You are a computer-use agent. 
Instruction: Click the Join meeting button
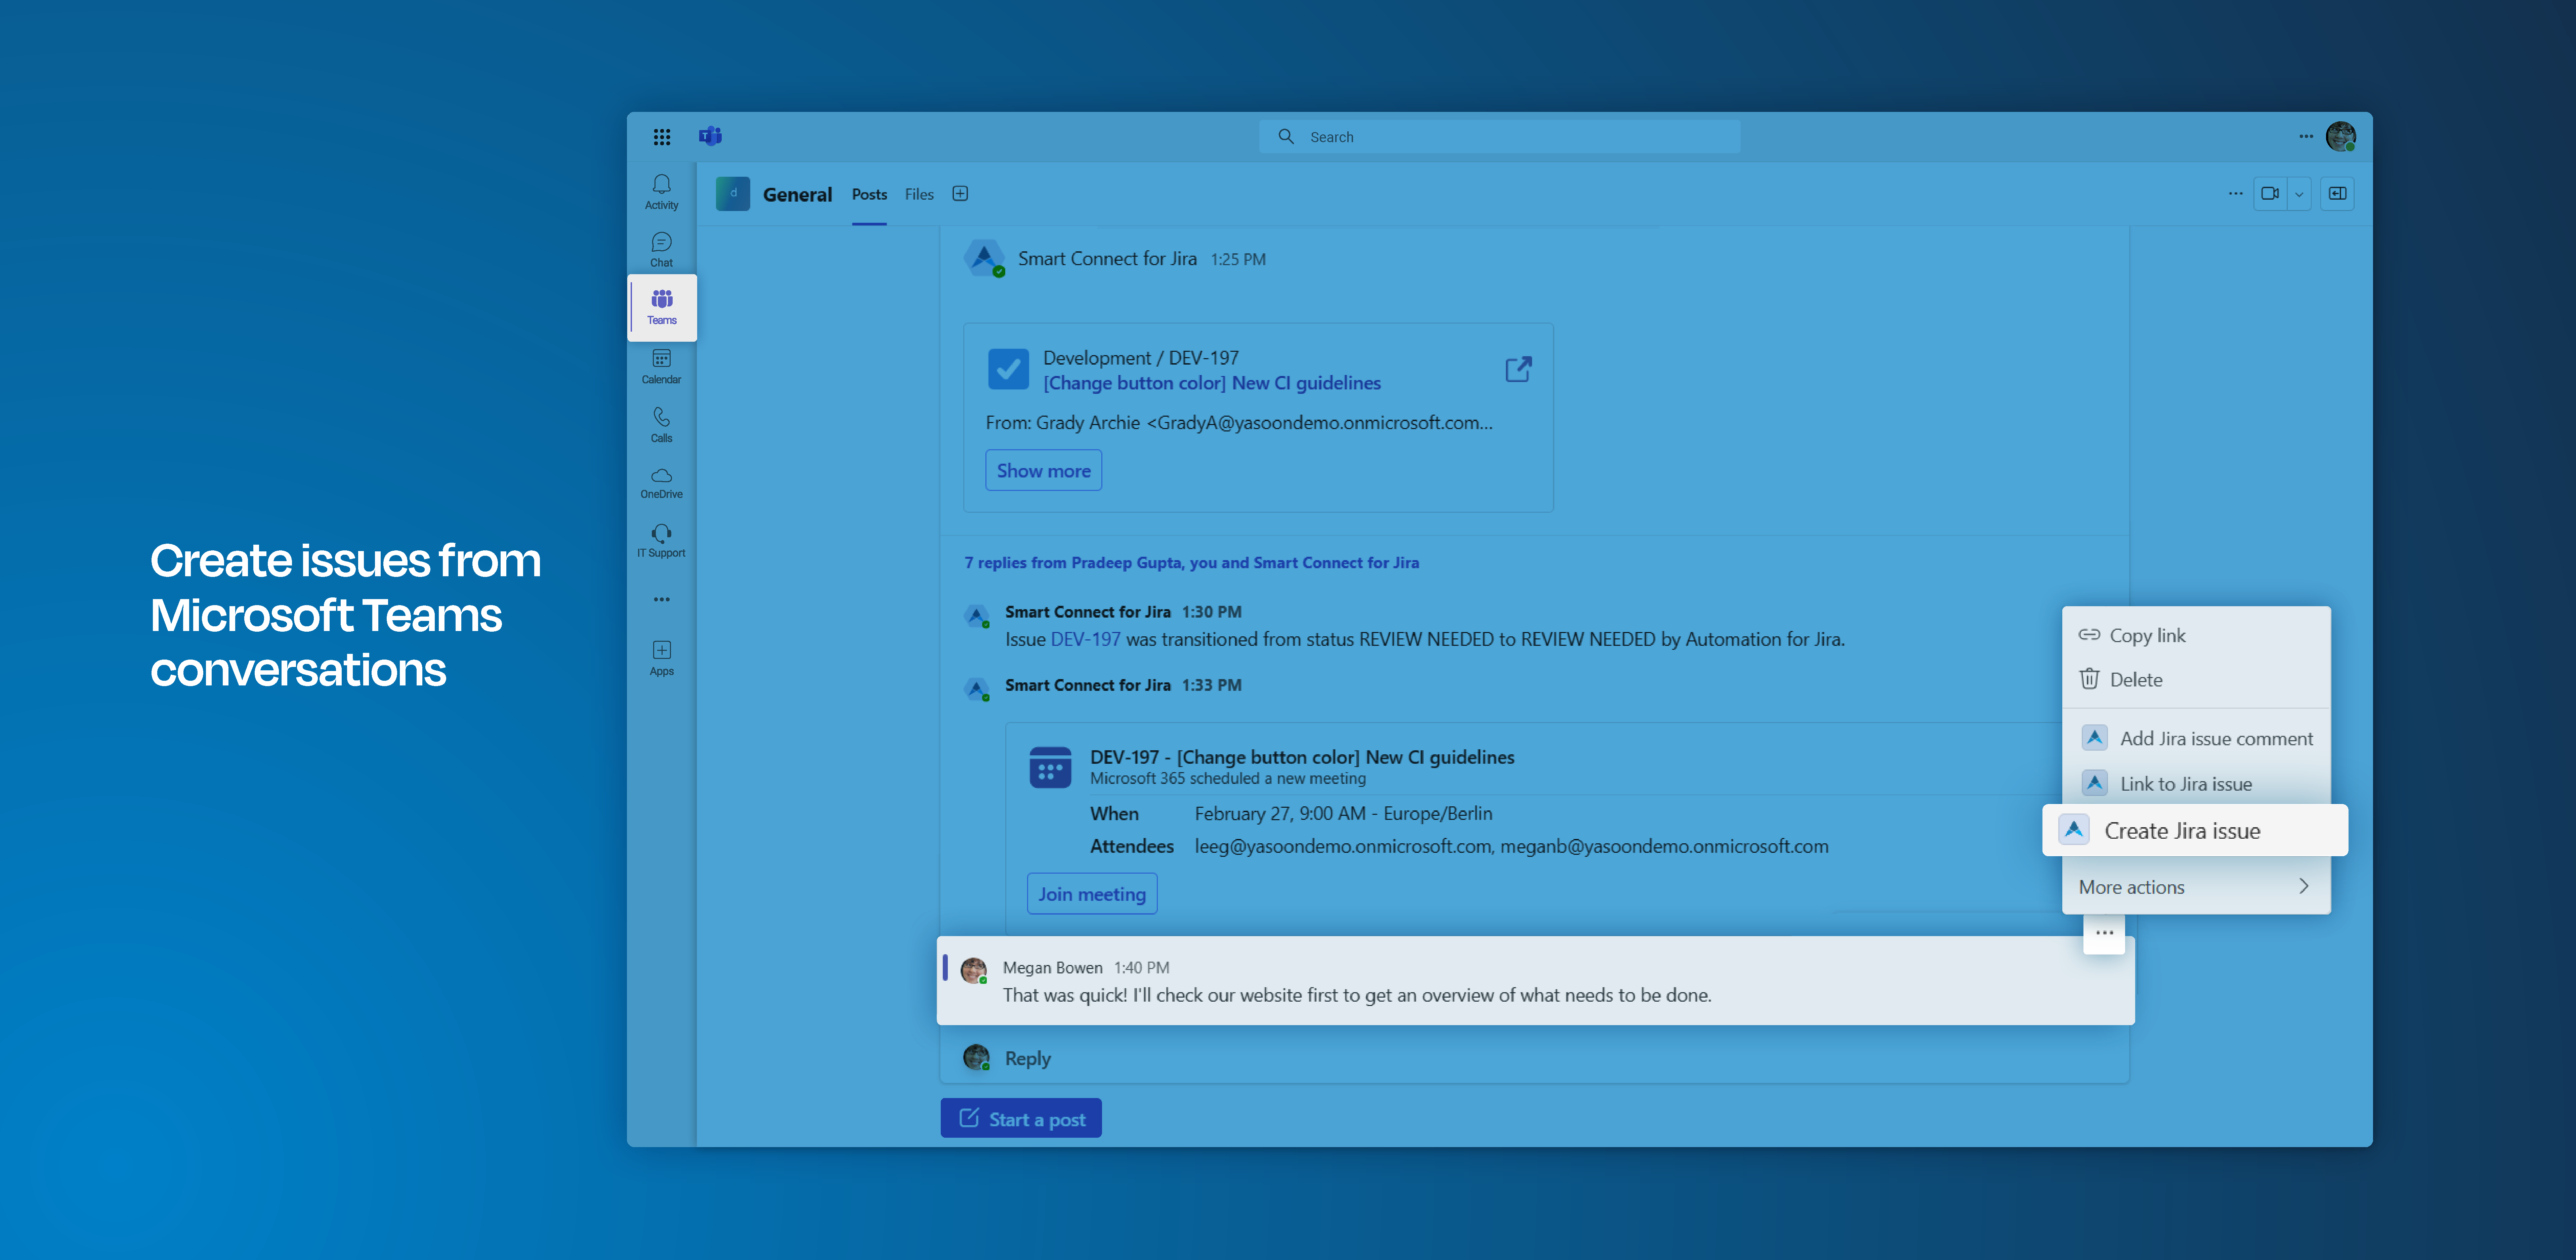(1091, 893)
